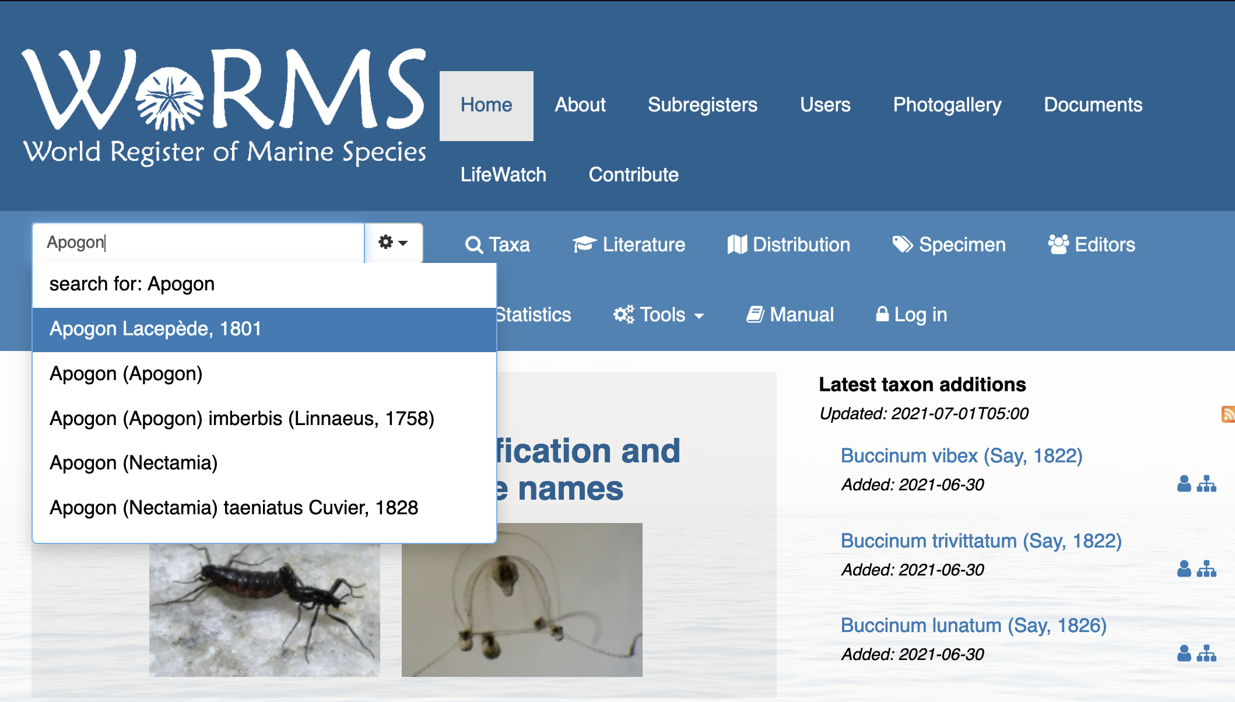
Task: Click person icon beside Buccinum vibex
Action: 1184,484
